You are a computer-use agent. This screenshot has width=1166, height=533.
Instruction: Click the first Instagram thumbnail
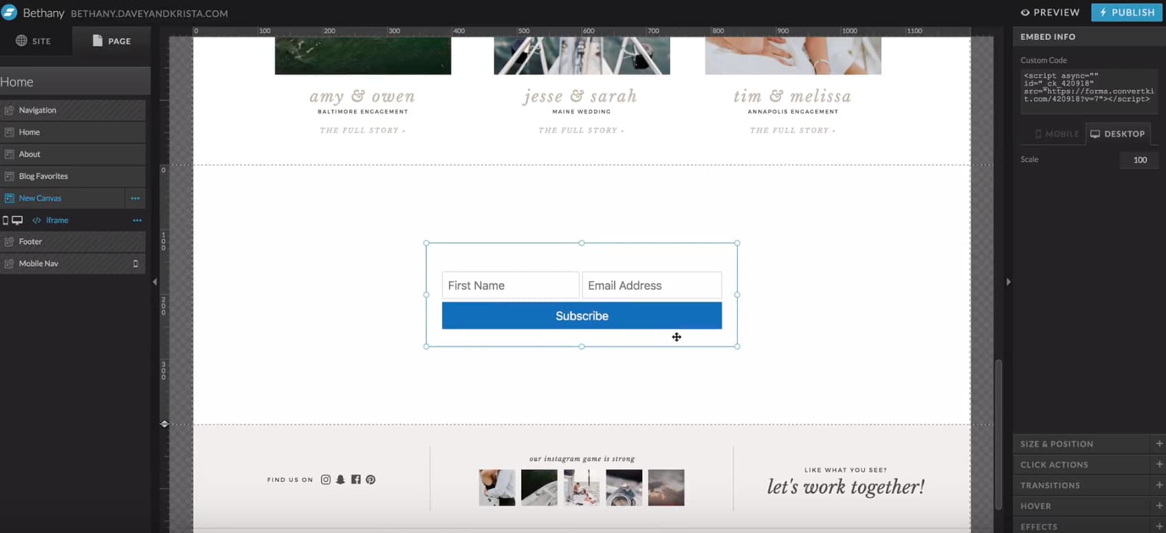497,488
